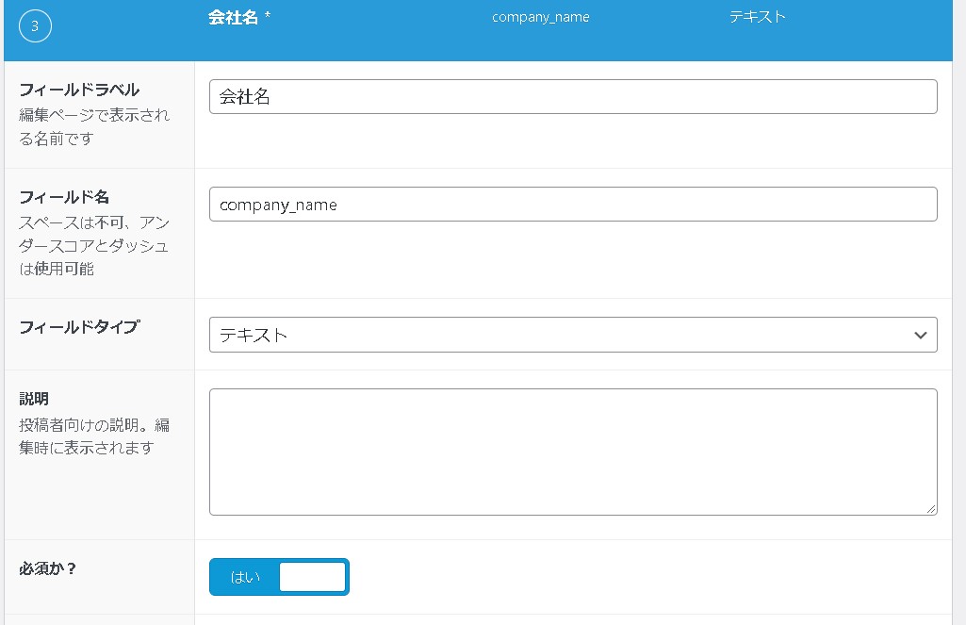966x625 pixels.
Task: Click the resize grip of 説明 textarea
Action: (930, 509)
